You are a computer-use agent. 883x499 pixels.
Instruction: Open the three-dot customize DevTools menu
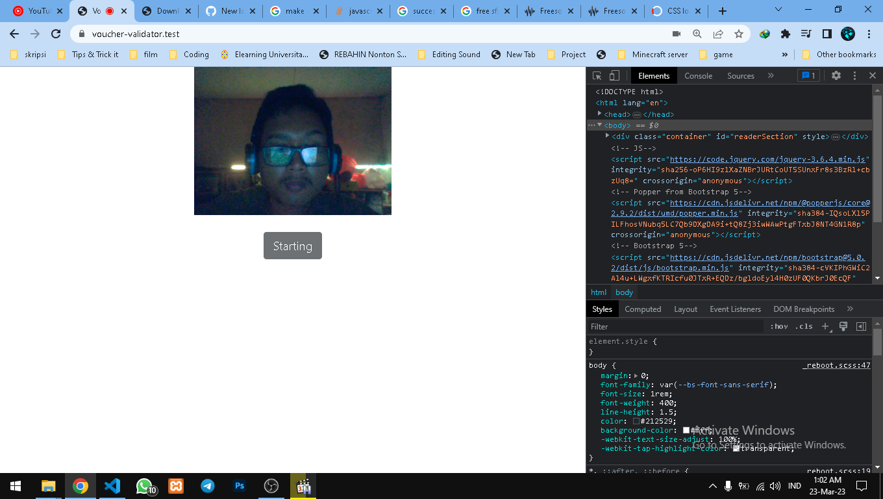[854, 75]
